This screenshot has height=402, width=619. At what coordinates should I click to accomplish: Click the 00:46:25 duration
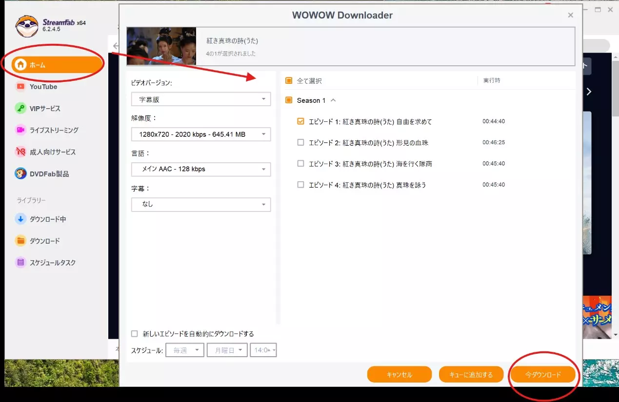[x=494, y=142]
